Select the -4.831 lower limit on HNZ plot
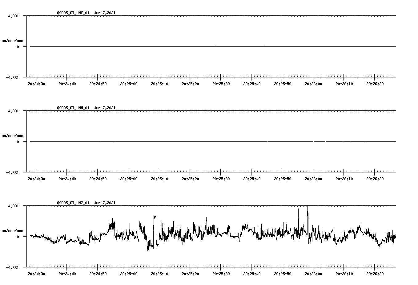 [12, 267]
